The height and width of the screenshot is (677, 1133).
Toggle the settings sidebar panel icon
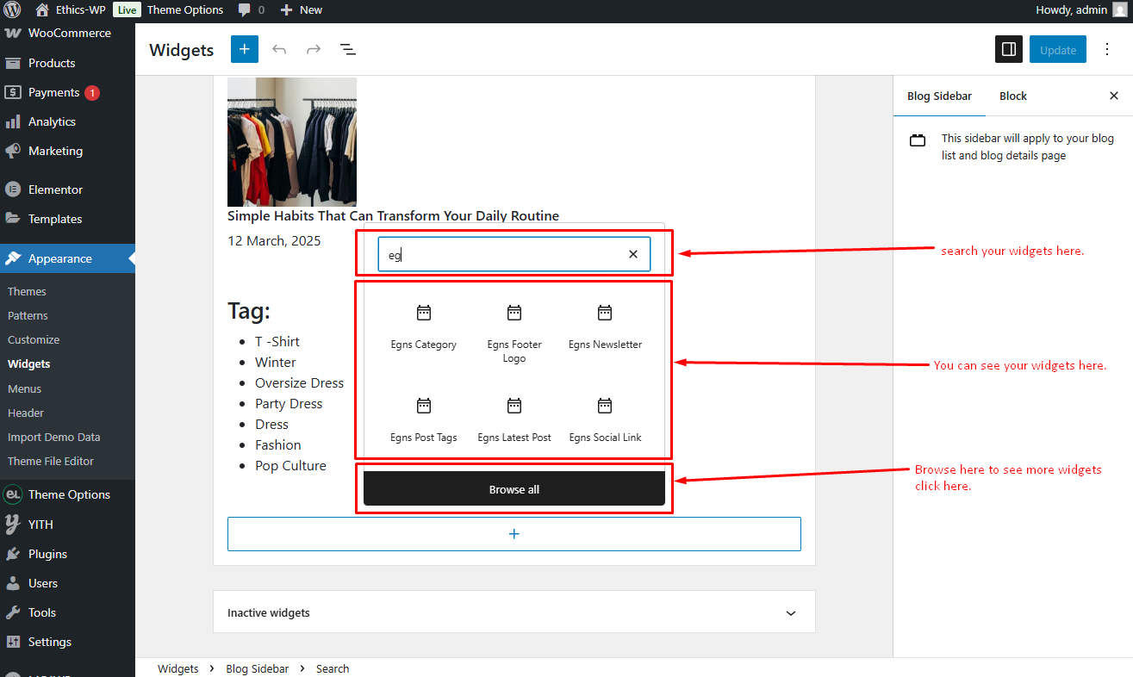click(1009, 49)
